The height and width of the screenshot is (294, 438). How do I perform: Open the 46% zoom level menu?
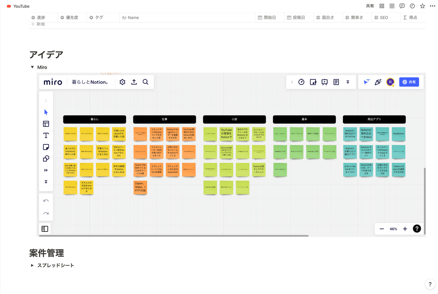[x=394, y=229]
